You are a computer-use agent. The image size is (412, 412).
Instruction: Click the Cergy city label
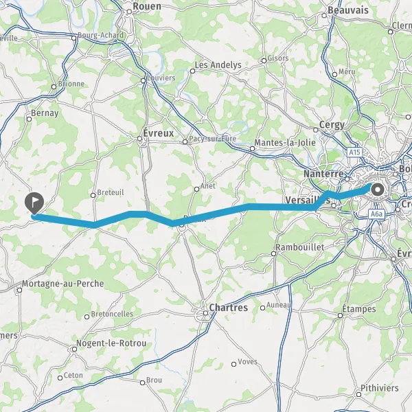(x=332, y=125)
